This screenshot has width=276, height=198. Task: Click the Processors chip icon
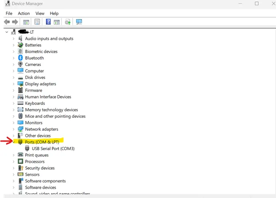tap(20, 161)
